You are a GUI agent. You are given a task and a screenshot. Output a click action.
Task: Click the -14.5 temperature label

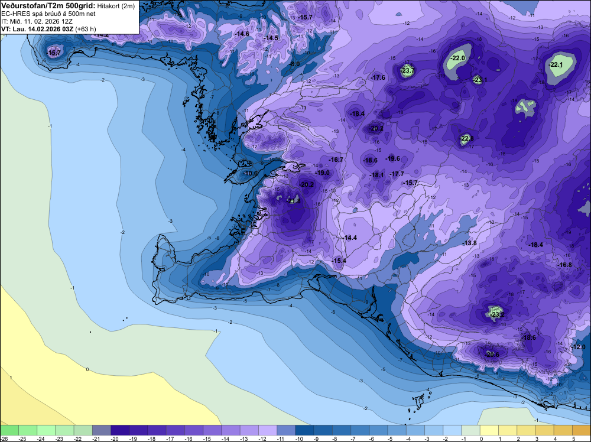(271, 38)
